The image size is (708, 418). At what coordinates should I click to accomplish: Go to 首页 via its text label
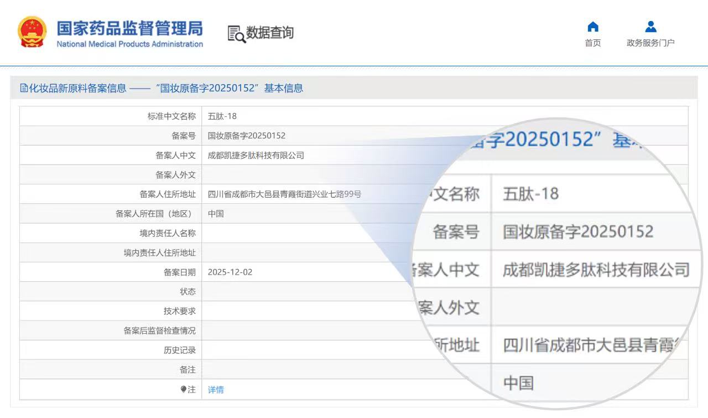click(x=593, y=43)
